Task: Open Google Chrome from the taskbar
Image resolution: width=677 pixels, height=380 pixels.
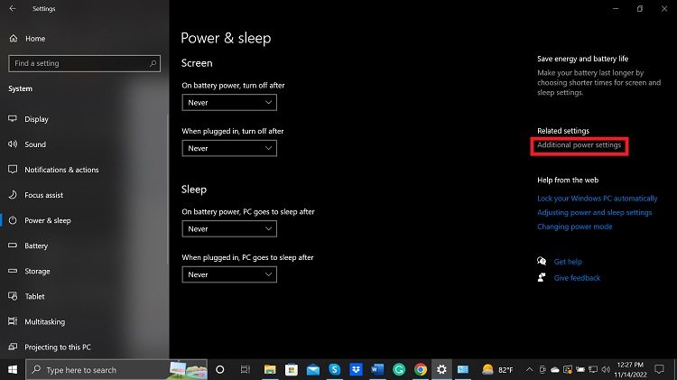Action: pyautogui.click(x=421, y=370)
